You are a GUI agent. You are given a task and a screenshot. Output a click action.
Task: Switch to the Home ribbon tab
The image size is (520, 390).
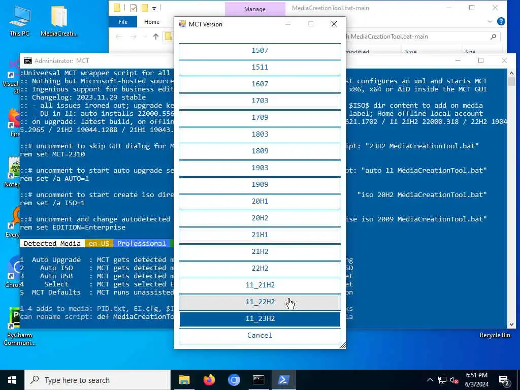pyautogui.click(x=151, y=22)
